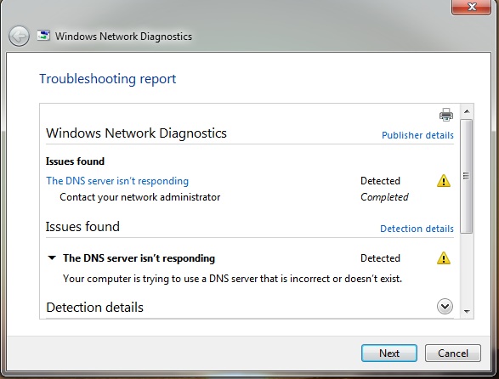Open the Detection details link

pyautogui.click(x=417, y=229)
